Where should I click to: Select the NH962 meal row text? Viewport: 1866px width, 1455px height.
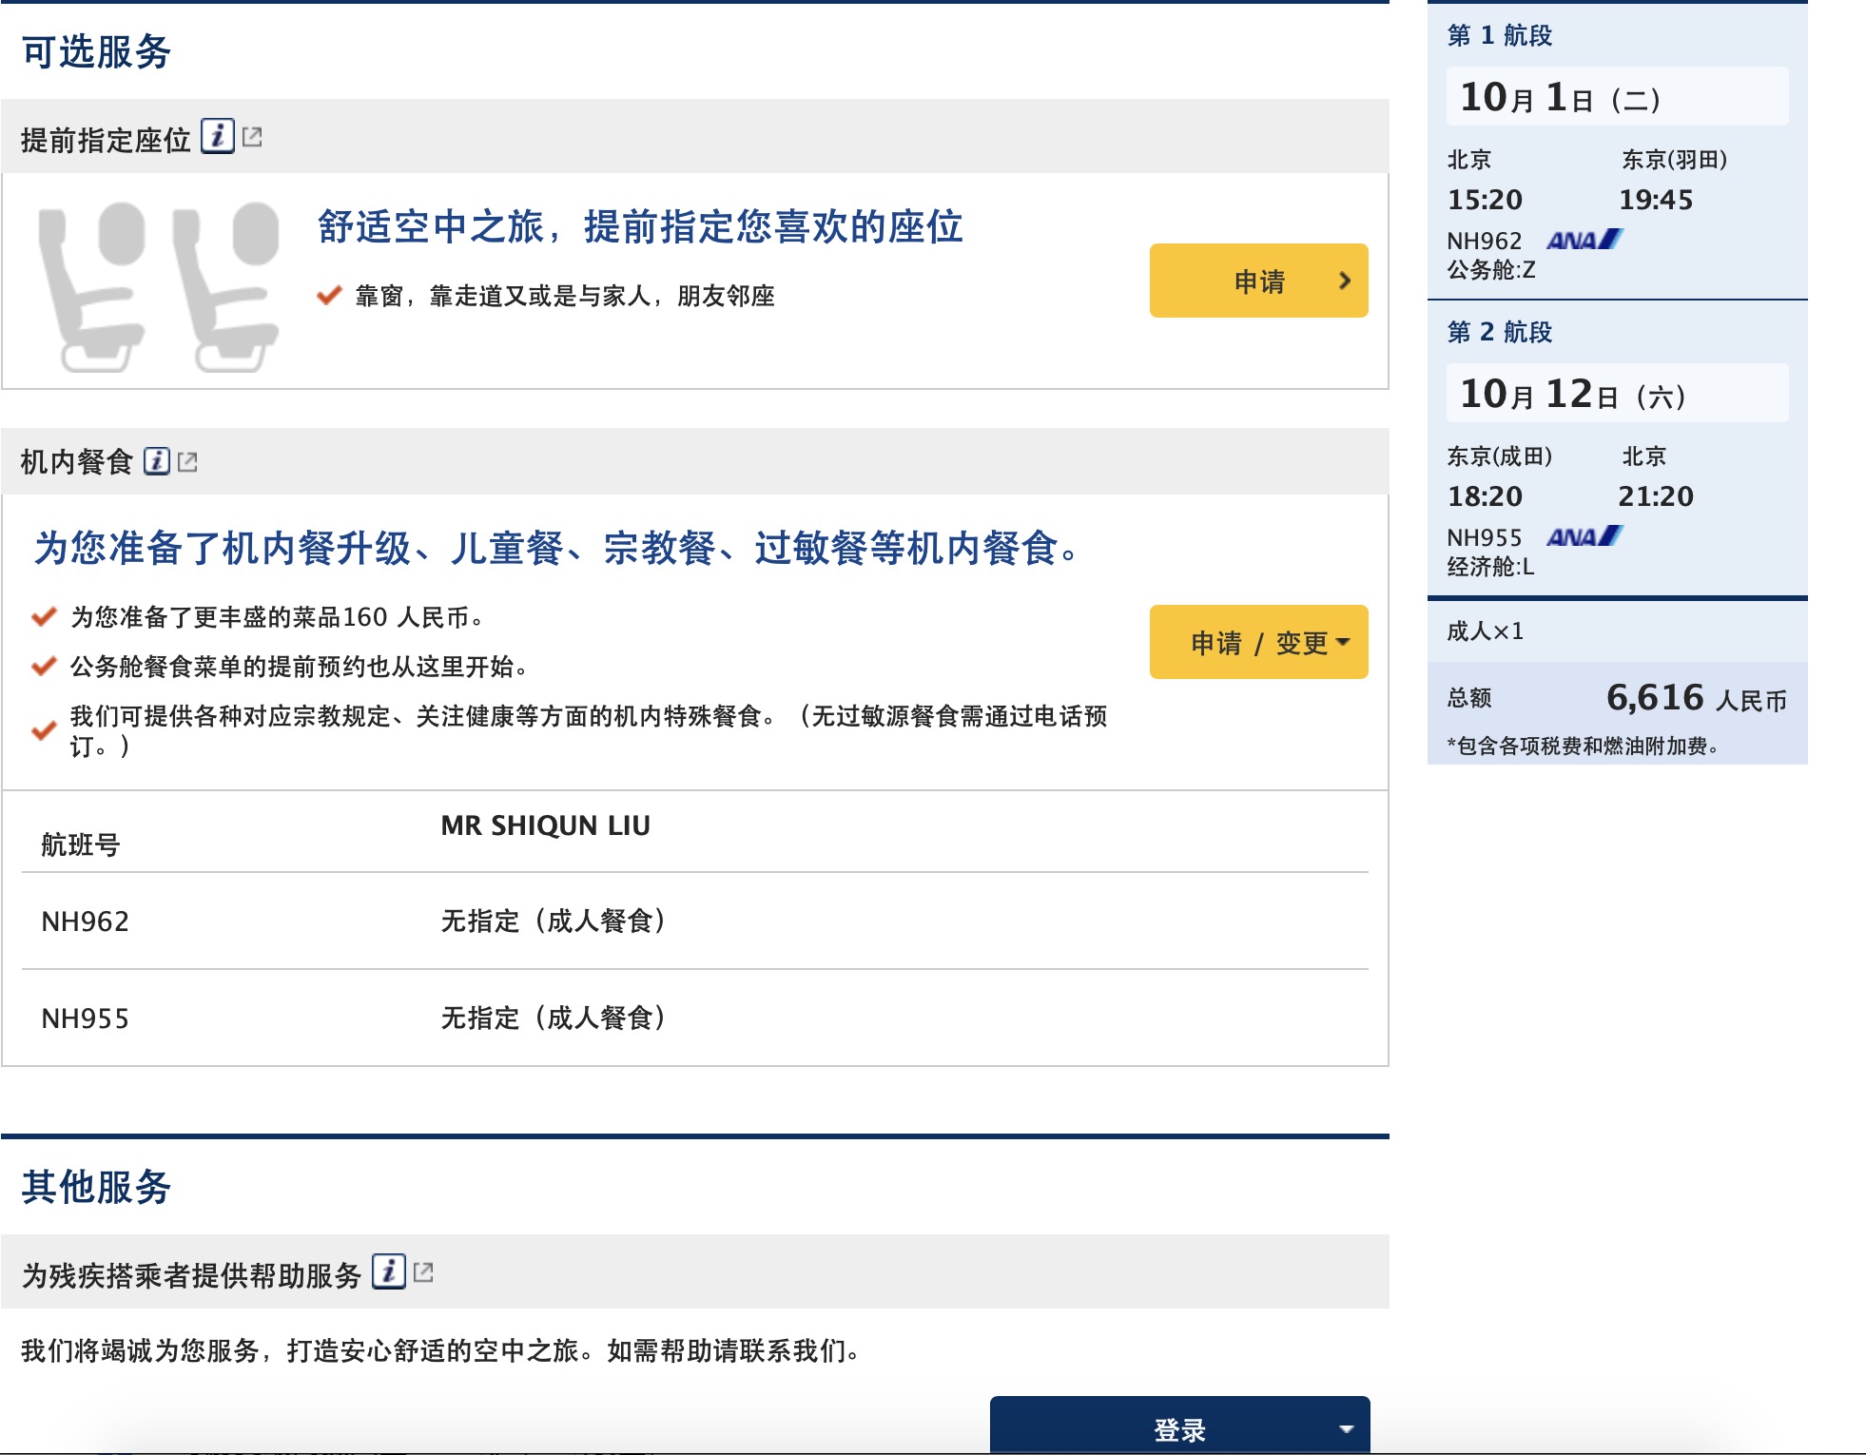tap(85, 921)
